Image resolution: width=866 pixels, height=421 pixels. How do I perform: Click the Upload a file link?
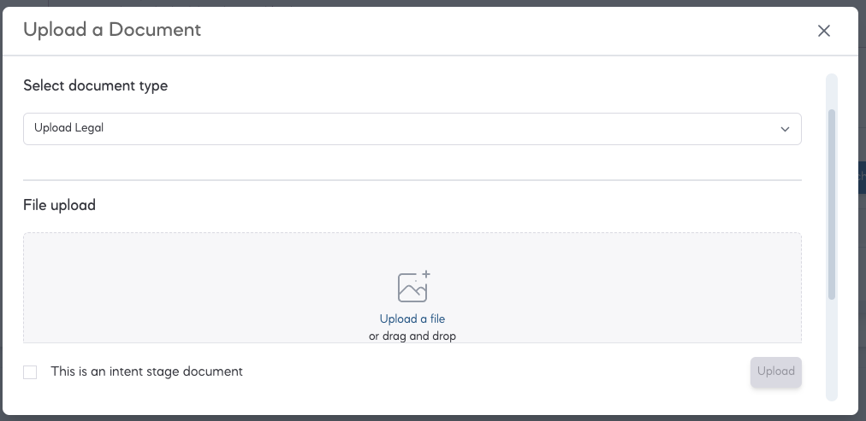pyautogui.click(x=412, y=319)
